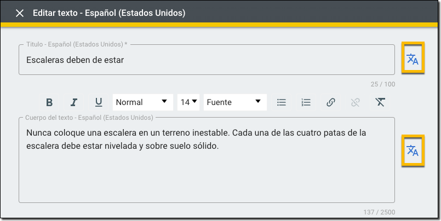Click the remove link icon
This screenshot has width=441, height=221.
pos(356,102)
